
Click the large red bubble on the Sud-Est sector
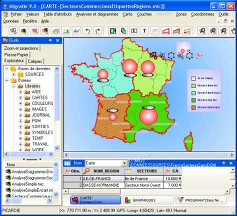point(148,116)
